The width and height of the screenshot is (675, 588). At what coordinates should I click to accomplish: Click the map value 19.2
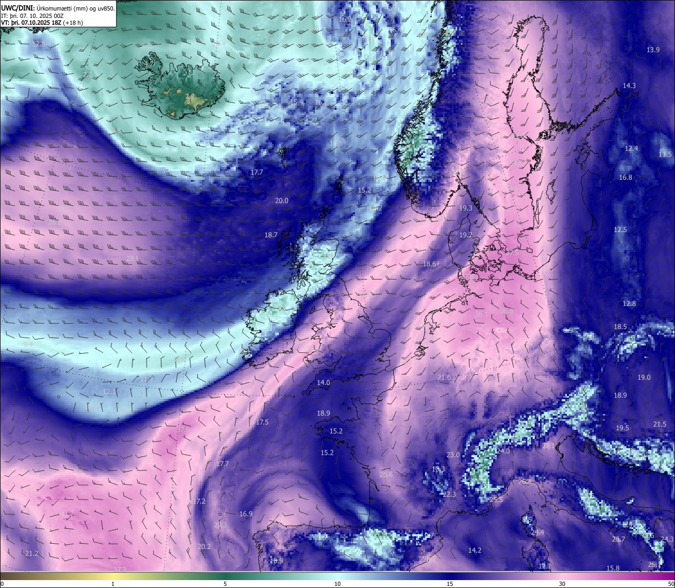pyautogui.click(x=466, y=235)
